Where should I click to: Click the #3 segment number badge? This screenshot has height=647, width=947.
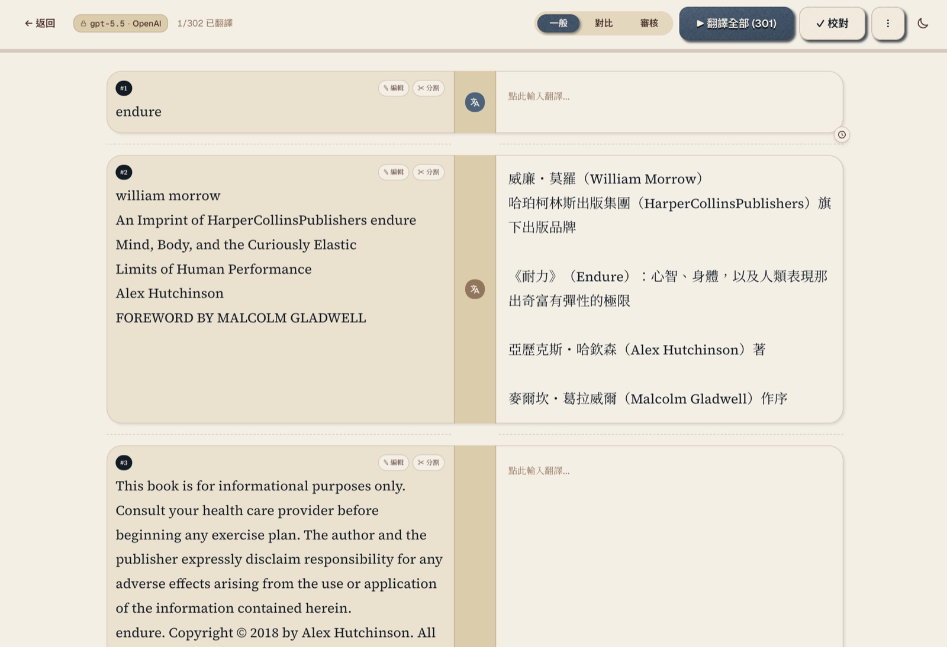[x=124, y=462]
